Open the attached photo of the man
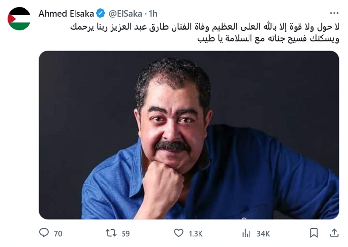 [189, 135]
